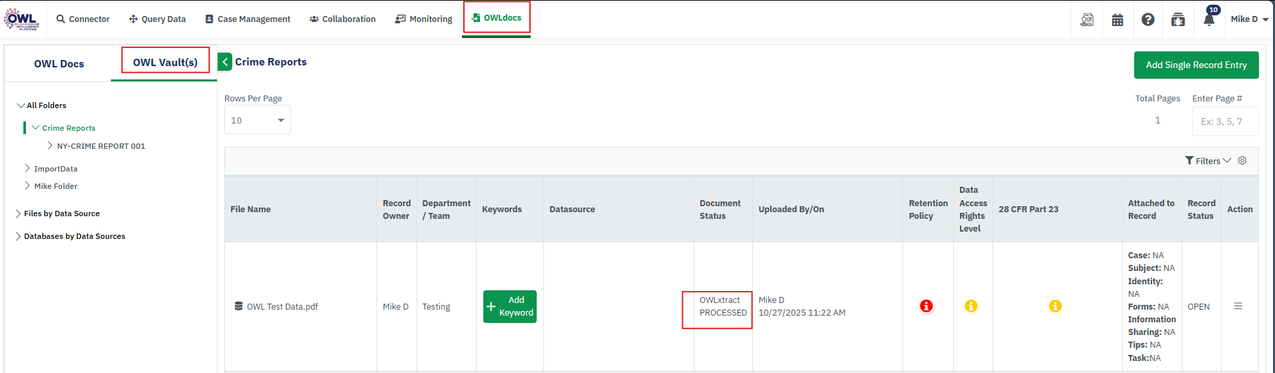The height and width of the screenshot is (373, 1275).
Task: Open the Mike D user menu
Action: pos(1249,19)
